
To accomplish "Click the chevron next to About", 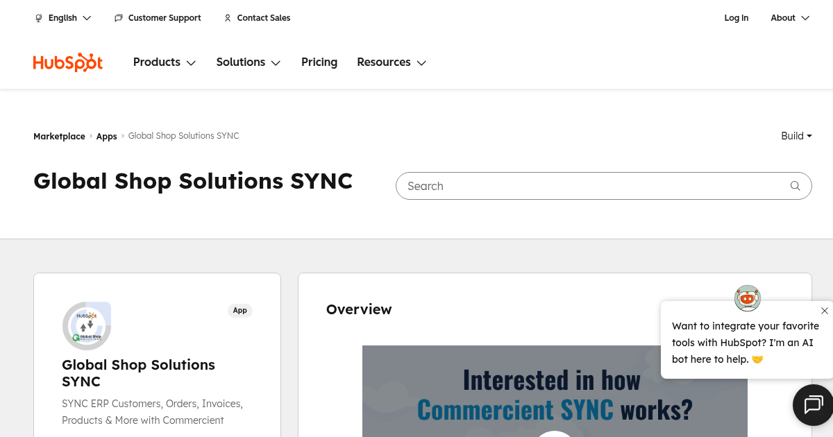I will (x=805, y=18).
